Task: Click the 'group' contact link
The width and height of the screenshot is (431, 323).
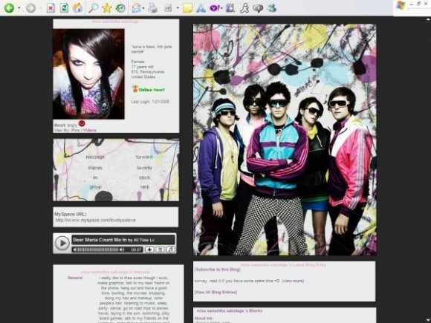Action: pyautogui.click(x=95, y=187)
